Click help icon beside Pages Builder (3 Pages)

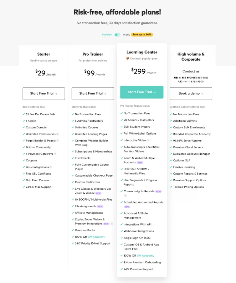click(58, 141)
